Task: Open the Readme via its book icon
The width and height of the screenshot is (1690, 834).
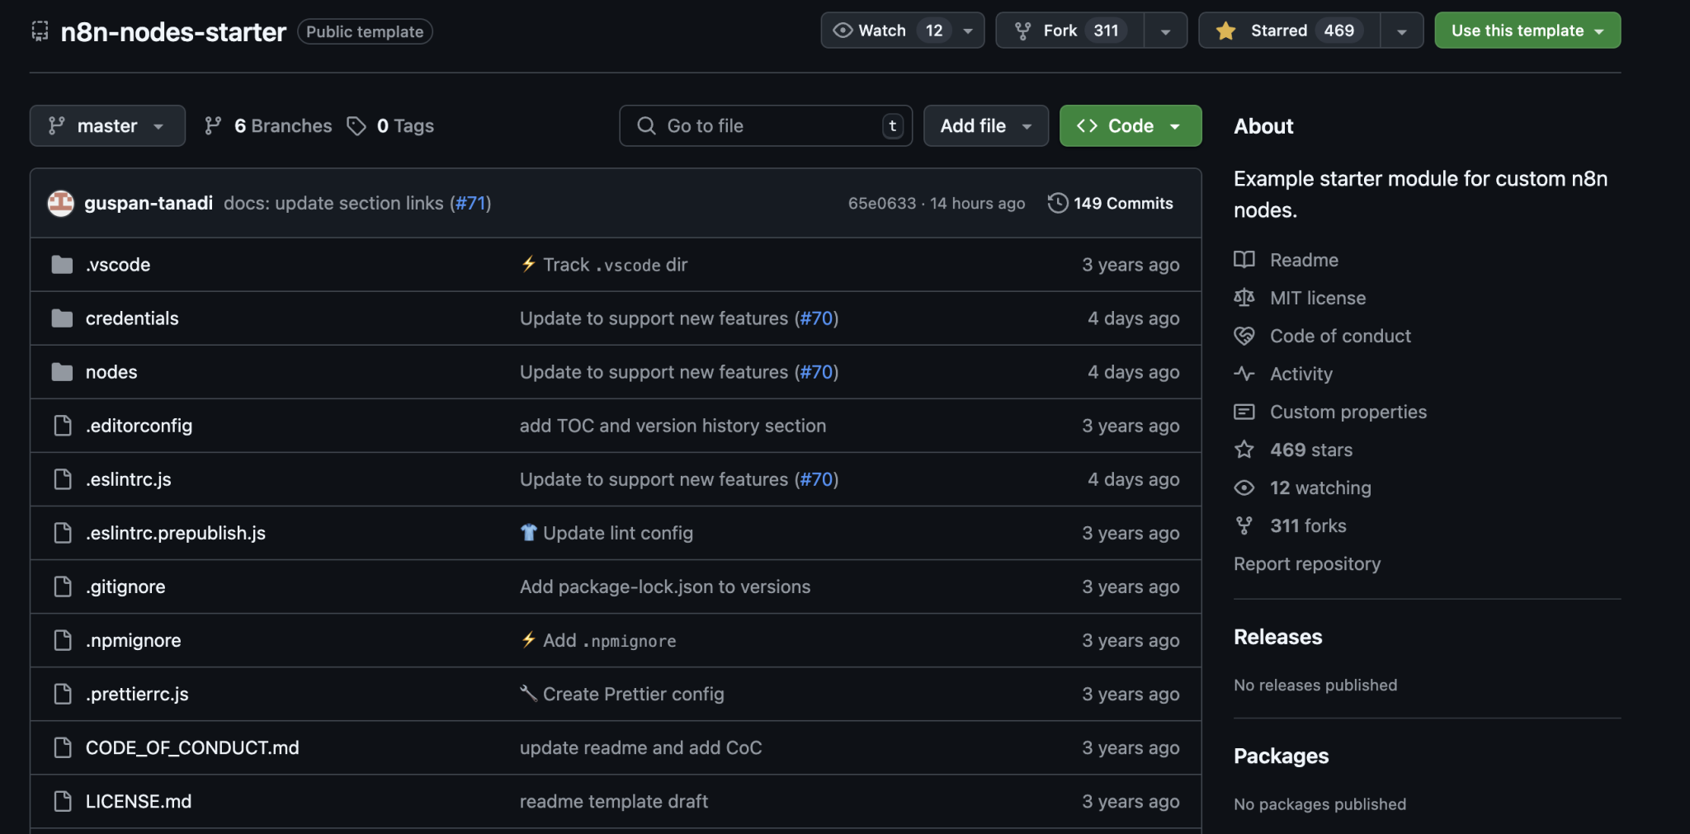Action: (x=1244, y=260)
